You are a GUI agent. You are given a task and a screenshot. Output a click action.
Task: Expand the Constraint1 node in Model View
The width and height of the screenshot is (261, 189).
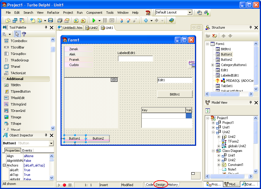click(219, 165)
